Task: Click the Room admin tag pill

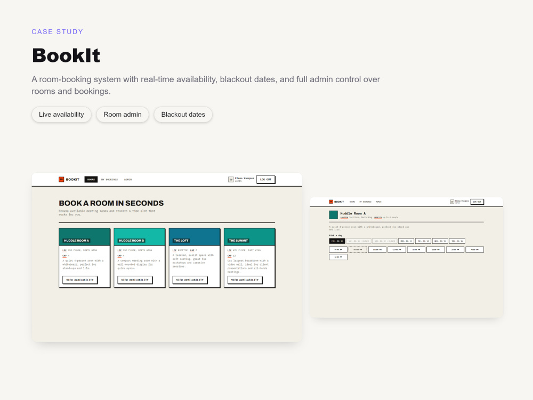Action: coord(123,115)
